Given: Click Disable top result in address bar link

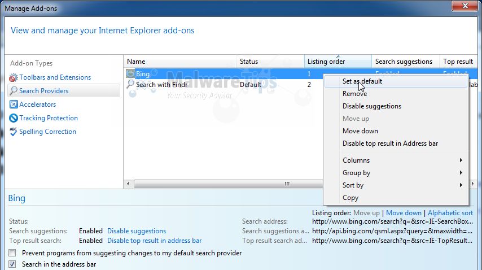Looking at the screenshot, I should click(x=154, y=241).
